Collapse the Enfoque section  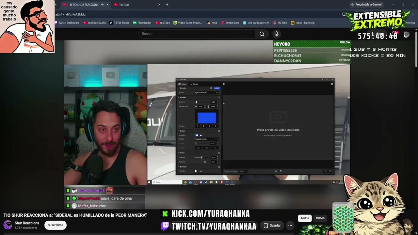(x=179, y=131)
